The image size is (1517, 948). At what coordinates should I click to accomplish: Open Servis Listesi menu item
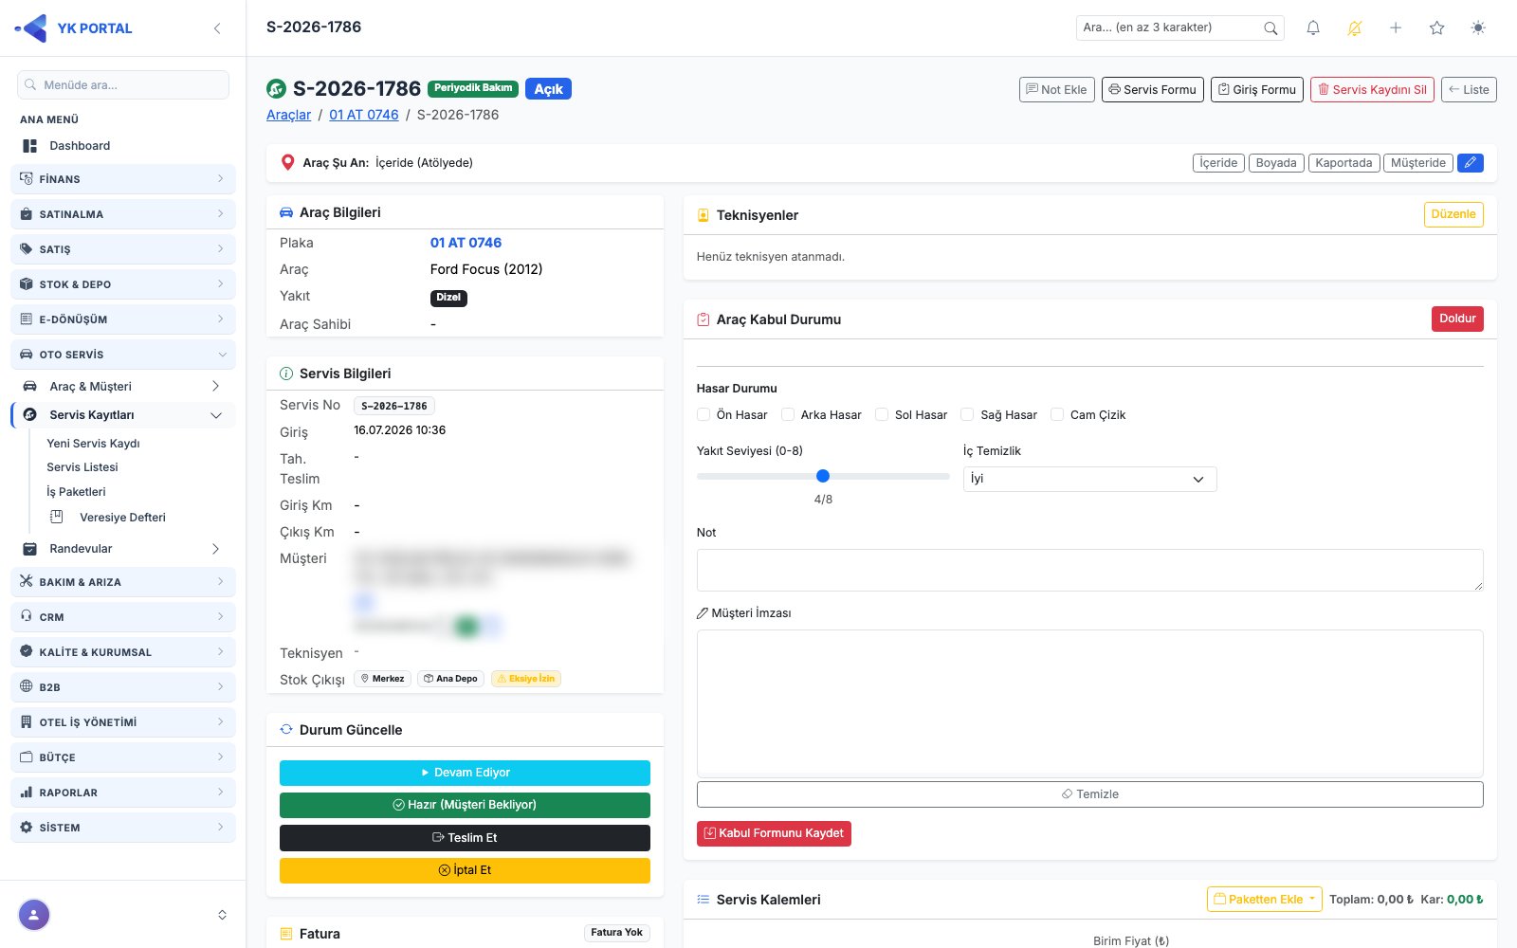point(82,467)
